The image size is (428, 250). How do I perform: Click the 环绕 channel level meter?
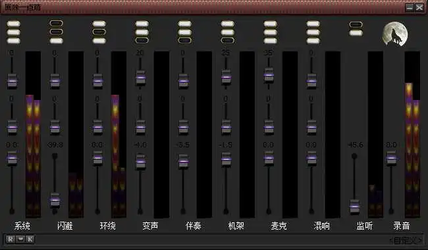(119, 134)
